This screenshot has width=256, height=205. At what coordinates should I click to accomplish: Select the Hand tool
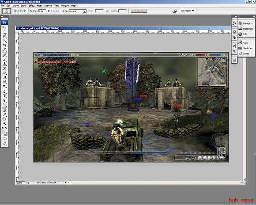[x=4, y=119]
